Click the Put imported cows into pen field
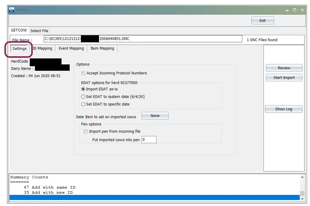Image resolution: width=310 pixels, height=206 pixels. click(149, 139)
